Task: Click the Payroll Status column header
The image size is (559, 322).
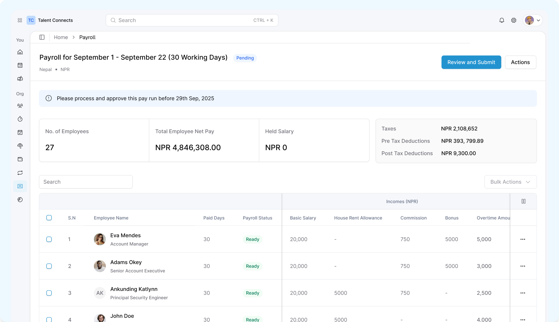Action: click(257, 218)
